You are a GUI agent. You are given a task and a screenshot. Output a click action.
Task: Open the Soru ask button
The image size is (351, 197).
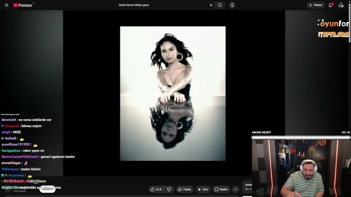click(203, 189)
